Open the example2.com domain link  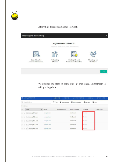(47, 117)
